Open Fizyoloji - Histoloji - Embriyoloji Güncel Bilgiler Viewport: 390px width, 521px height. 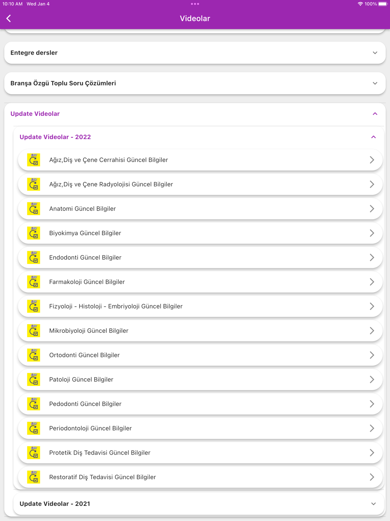tap(200, 306)
